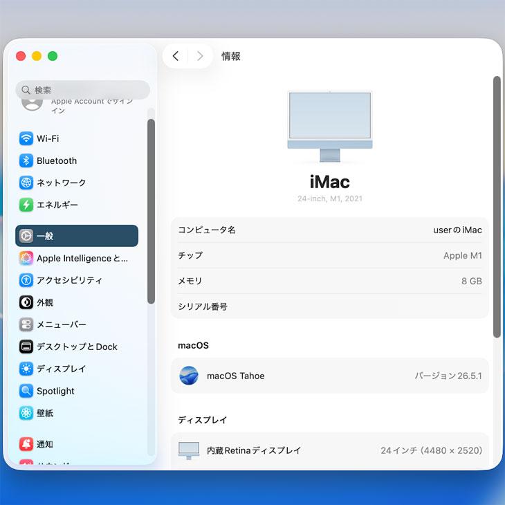This screenshot has height=505, width=505.
Task: Go back with the left chevron
Action: (176, 56)
